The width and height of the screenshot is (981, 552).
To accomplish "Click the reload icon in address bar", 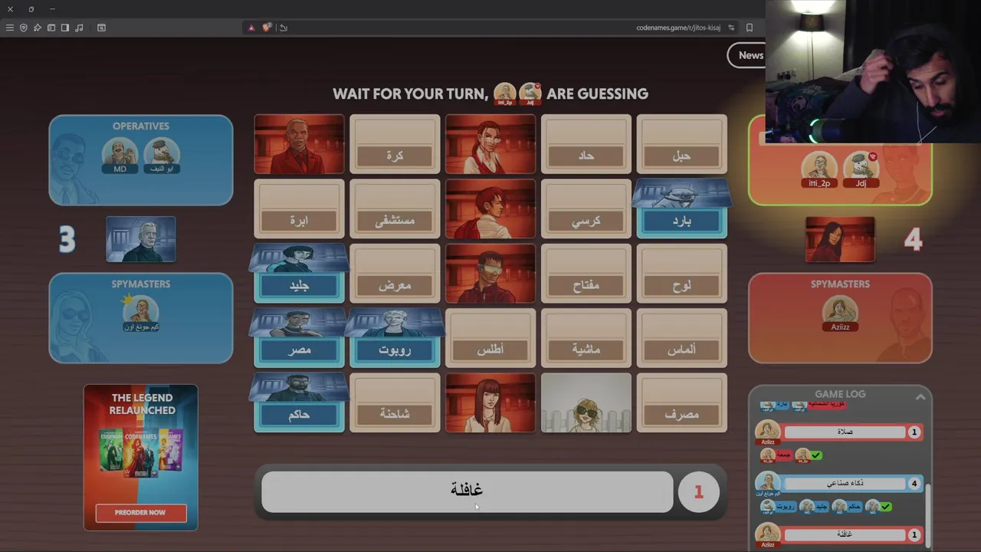I will pos(284,28).
